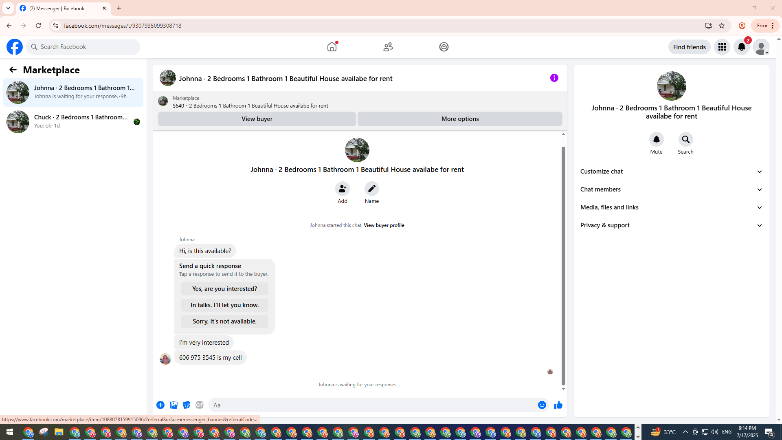Open the Friends icon in top navigation
The width and height of the screenshot is (782, 440).
(x=388, y=47)
